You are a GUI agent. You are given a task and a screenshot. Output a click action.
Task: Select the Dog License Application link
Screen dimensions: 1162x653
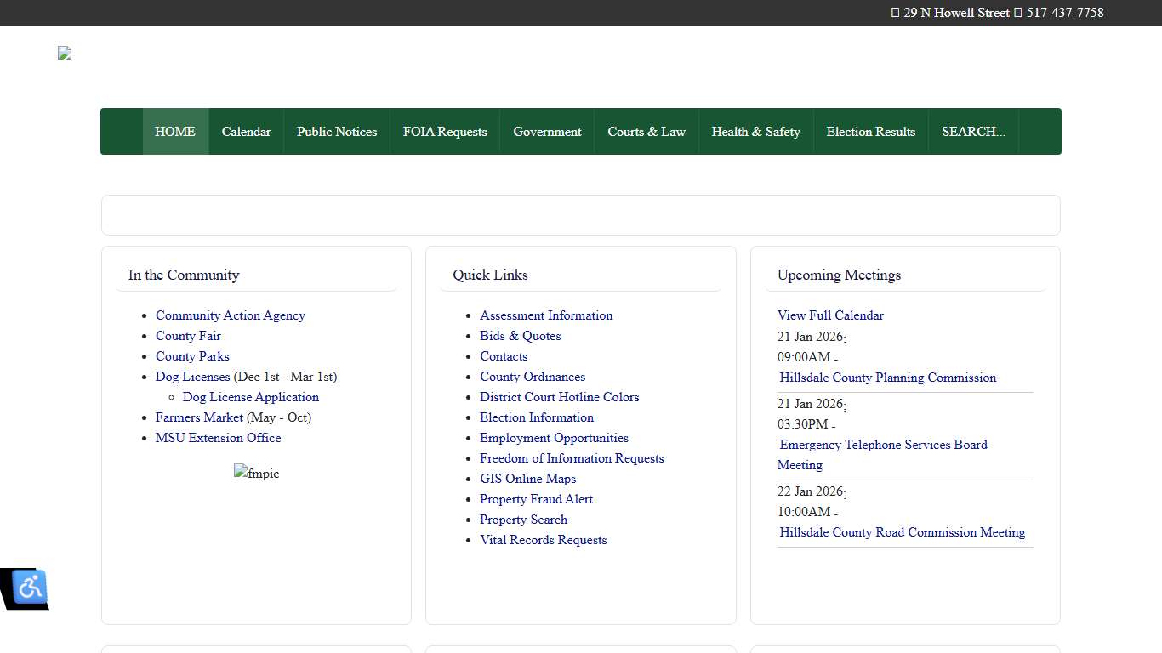251,397
